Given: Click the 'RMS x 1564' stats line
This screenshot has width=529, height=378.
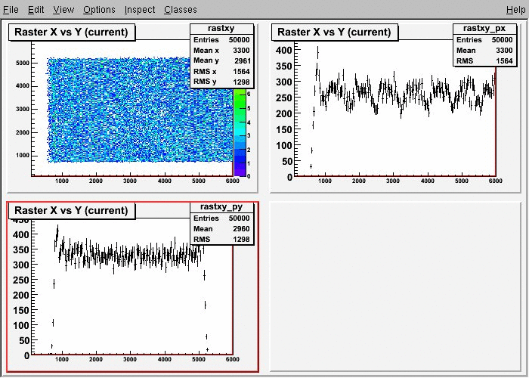Looking at the screenshot, I should coord(221,71).
